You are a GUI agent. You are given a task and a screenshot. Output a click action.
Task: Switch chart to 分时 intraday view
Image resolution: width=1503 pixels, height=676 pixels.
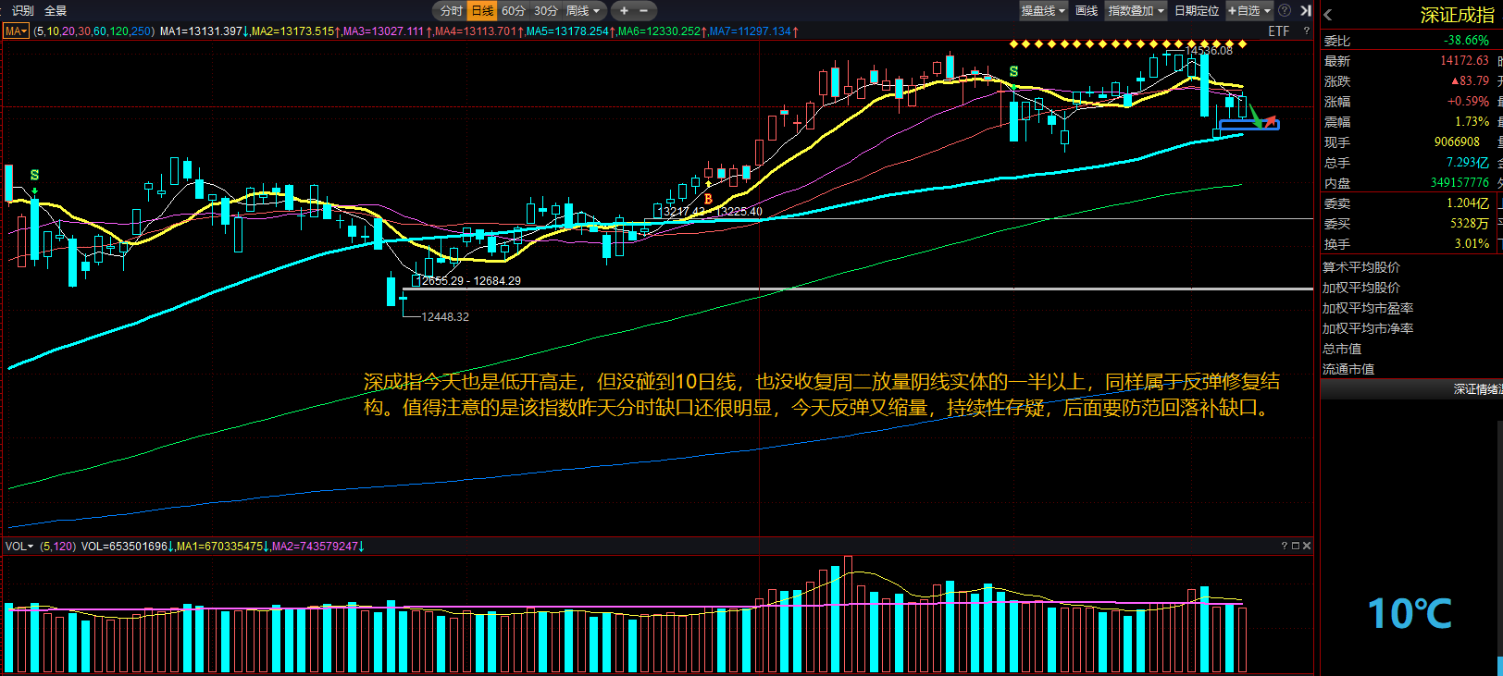click(x=451, y=11)
